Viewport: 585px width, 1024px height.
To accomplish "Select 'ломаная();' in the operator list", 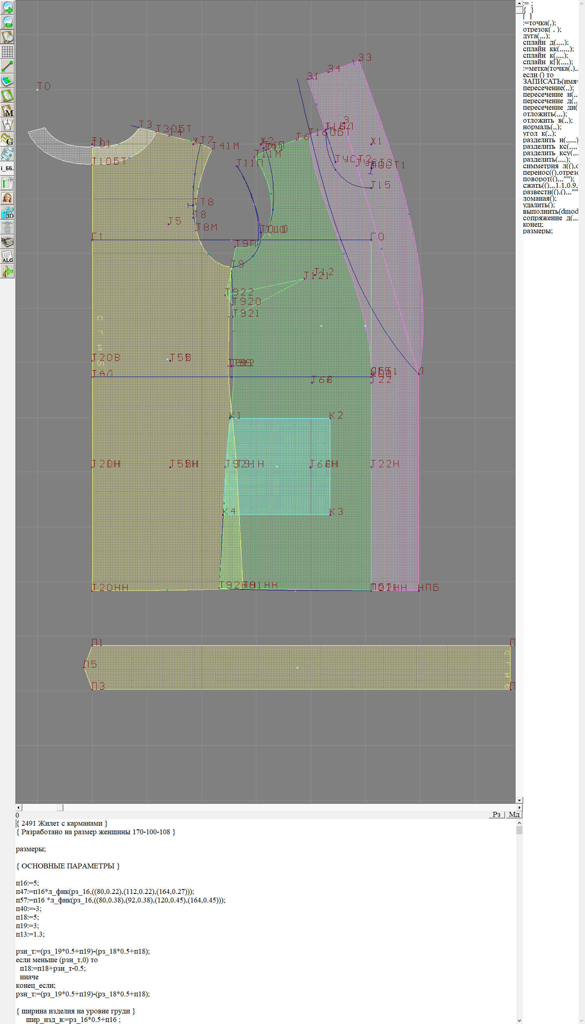I will (x=539, y=198).
